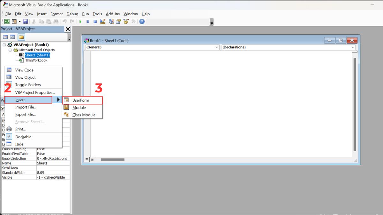Open the Debug menu
This screenshot has width=383, height=215.
click(72, 14)
